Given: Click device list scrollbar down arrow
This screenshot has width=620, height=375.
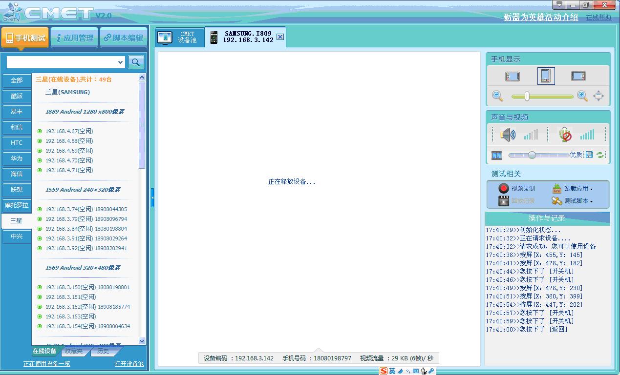Looking at the screenshot, I should [x=142, y=341].
